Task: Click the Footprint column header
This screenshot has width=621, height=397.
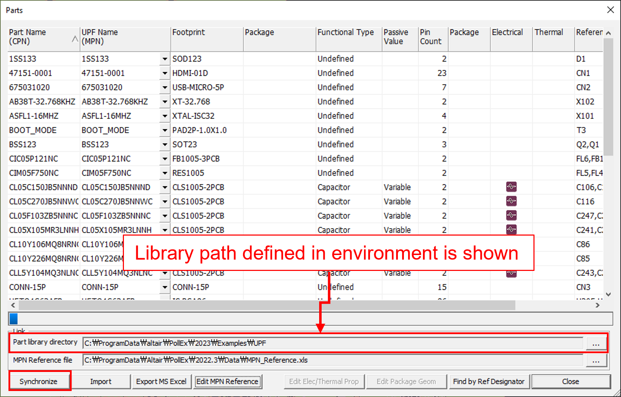Action: tap(207, 37)
